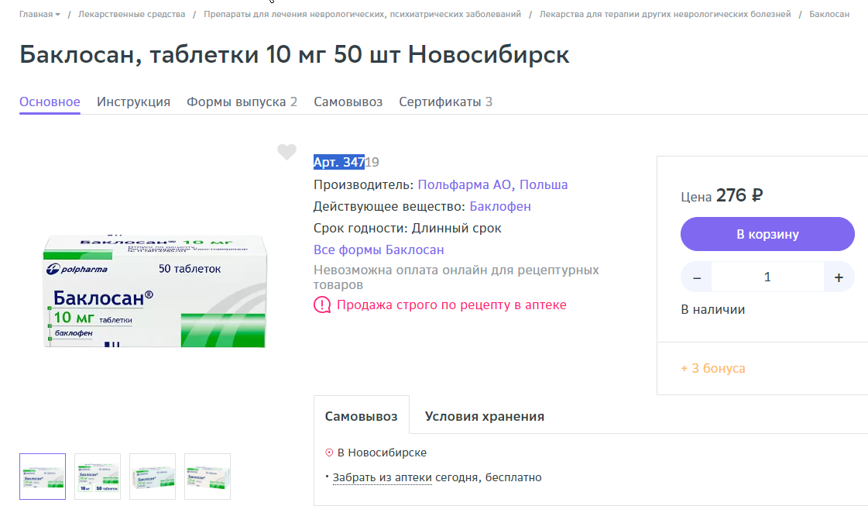Open the Самовывоз top tab
This screenshot has width=868, height=506.
tap(348, 102)
